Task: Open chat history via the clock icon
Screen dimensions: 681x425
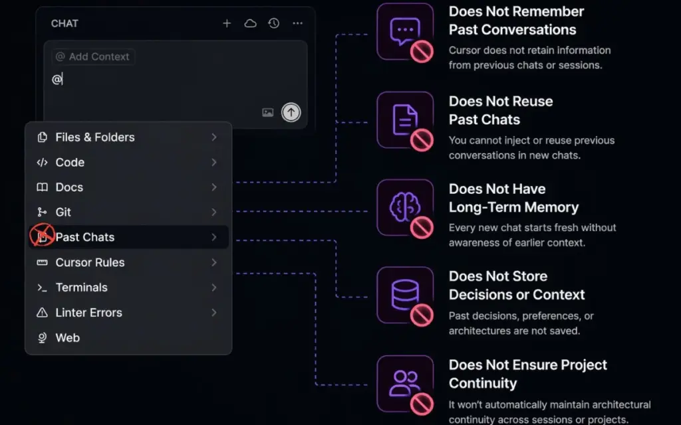Action: click(x=273, y=23)
